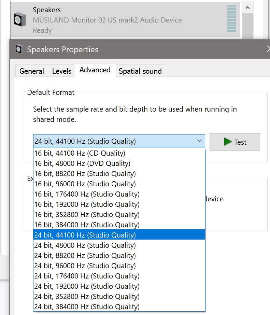The width and height of the screenshot is (270, 315).
Task: Click the green volume level meter
Action: click(x=231, y=19)
